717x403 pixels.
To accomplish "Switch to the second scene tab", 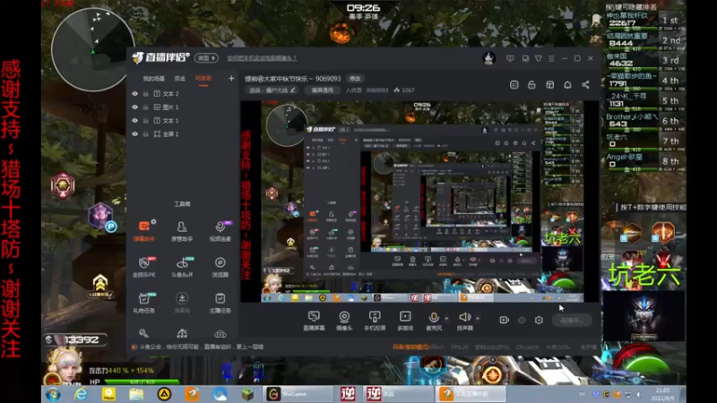I will (x=180, y=79).
